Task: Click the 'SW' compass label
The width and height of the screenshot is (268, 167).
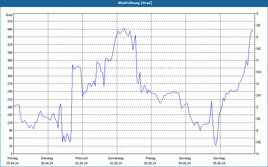Action: point(259,96)
